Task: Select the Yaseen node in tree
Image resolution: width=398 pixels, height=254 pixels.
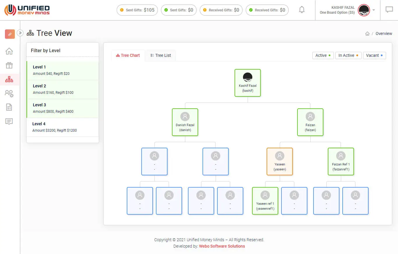Action: tap(279, 161)
